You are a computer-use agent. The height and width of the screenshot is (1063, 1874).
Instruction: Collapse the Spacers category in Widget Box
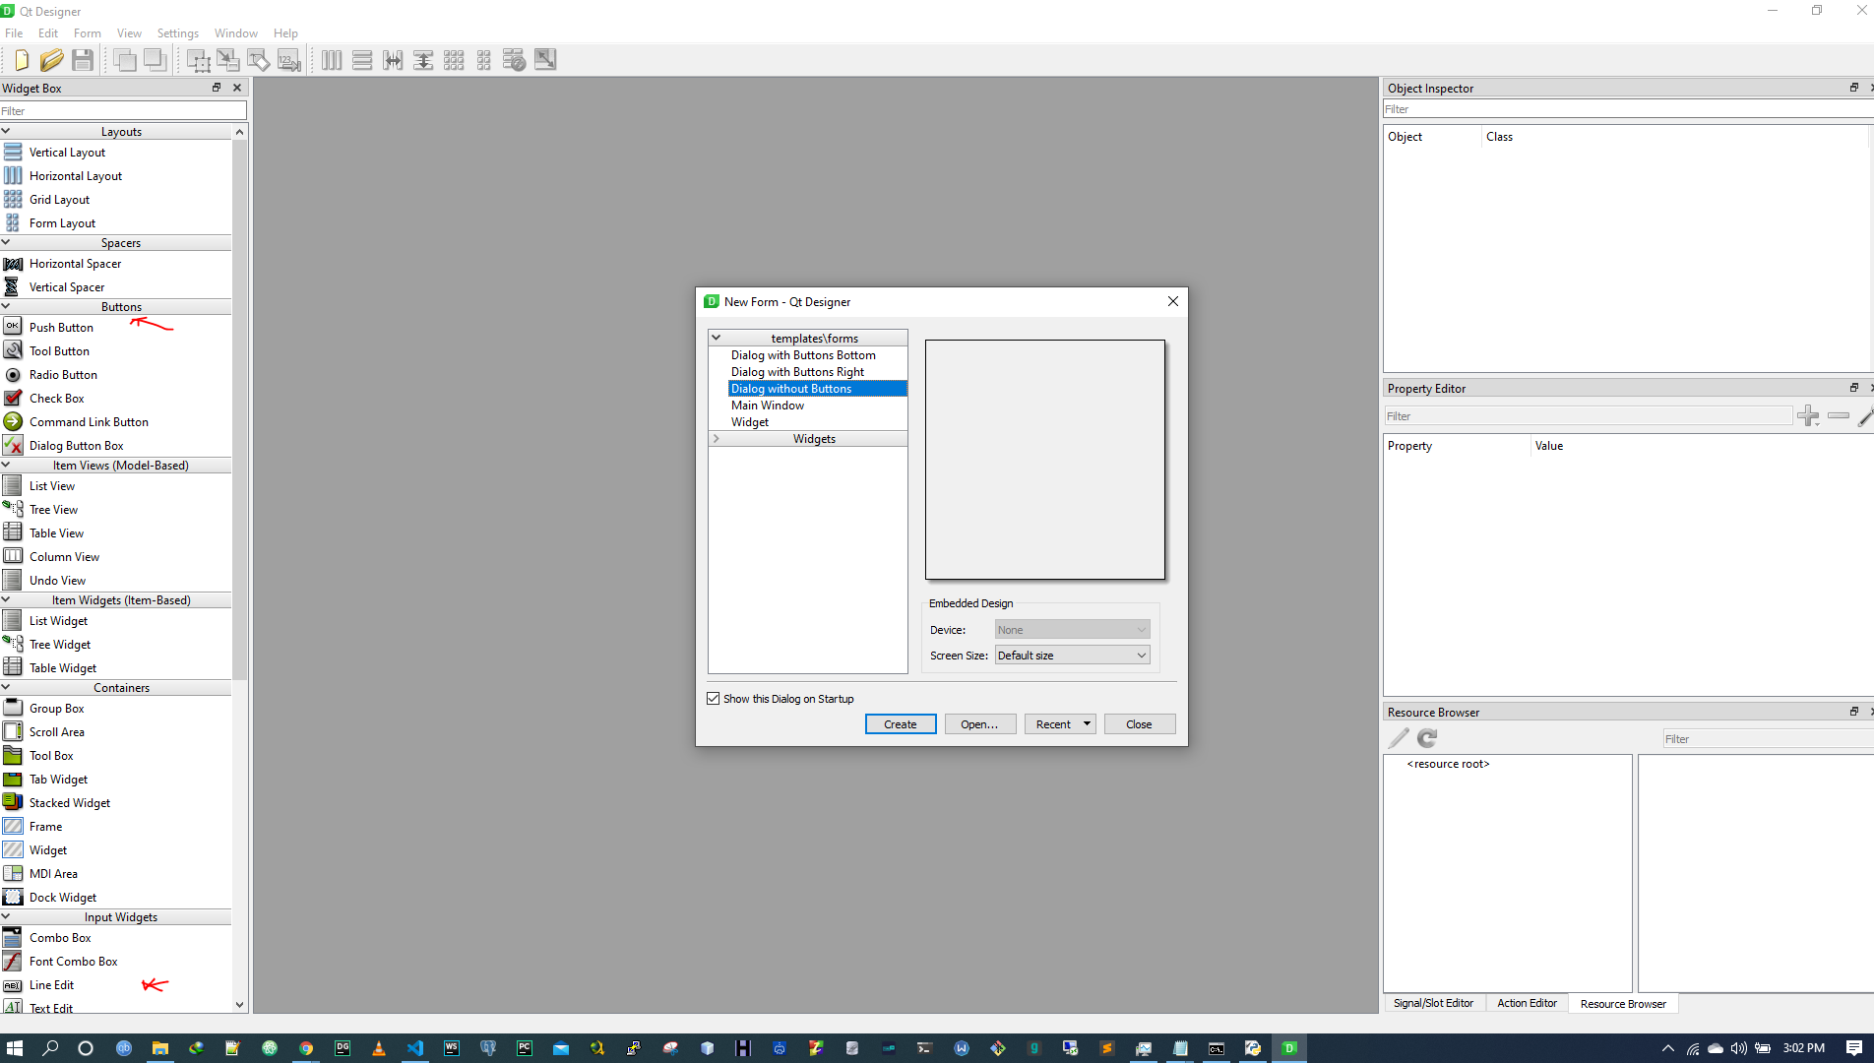[6, 242]
